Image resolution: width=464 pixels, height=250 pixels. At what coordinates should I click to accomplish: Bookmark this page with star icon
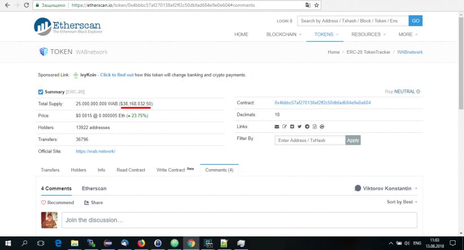tap(316, 5)
